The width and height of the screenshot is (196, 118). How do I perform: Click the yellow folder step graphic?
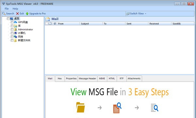coord(80,107)
